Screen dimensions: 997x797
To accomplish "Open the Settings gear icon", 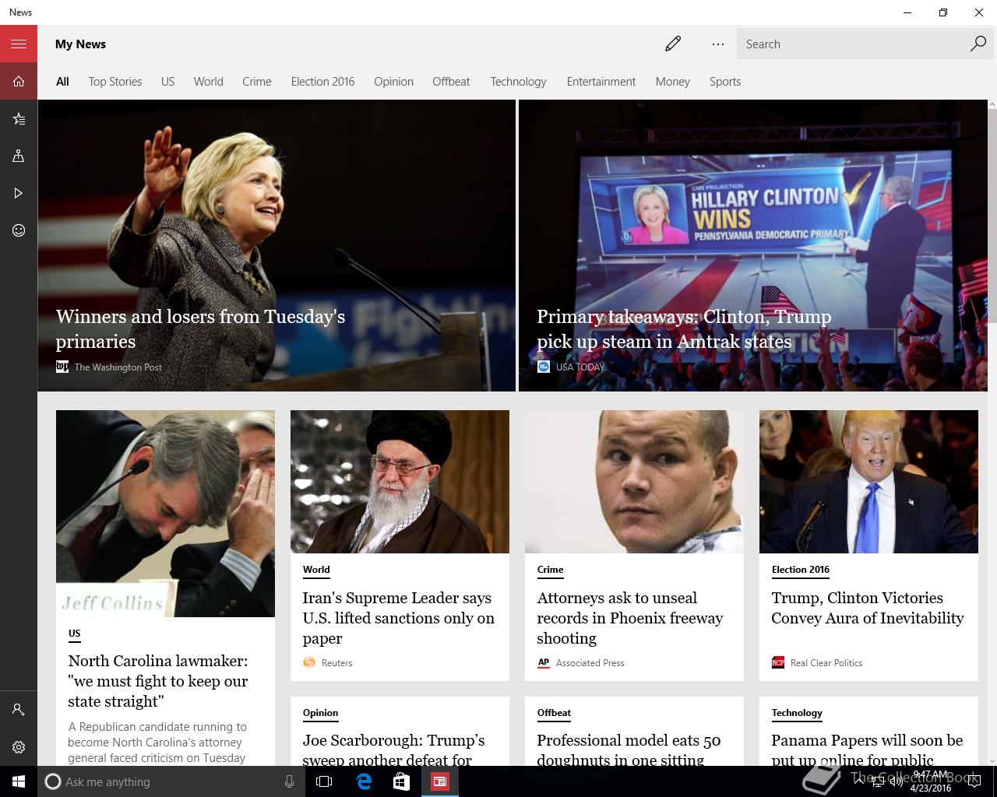I will [19, 747].
